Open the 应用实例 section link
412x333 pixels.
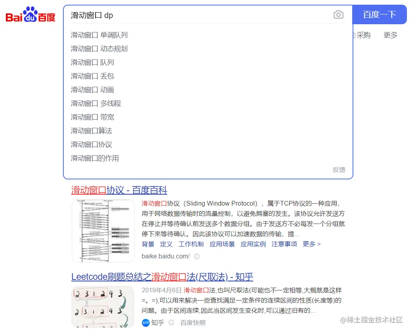click(253, 244)
